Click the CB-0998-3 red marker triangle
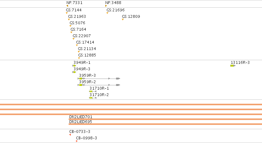 tap(77, 141)
